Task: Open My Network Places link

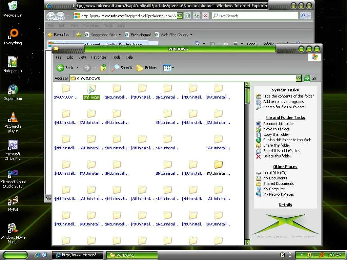Action: [279, 194]
